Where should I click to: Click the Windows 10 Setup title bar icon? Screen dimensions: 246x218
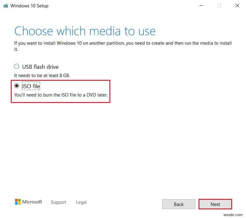click(6, 6)
